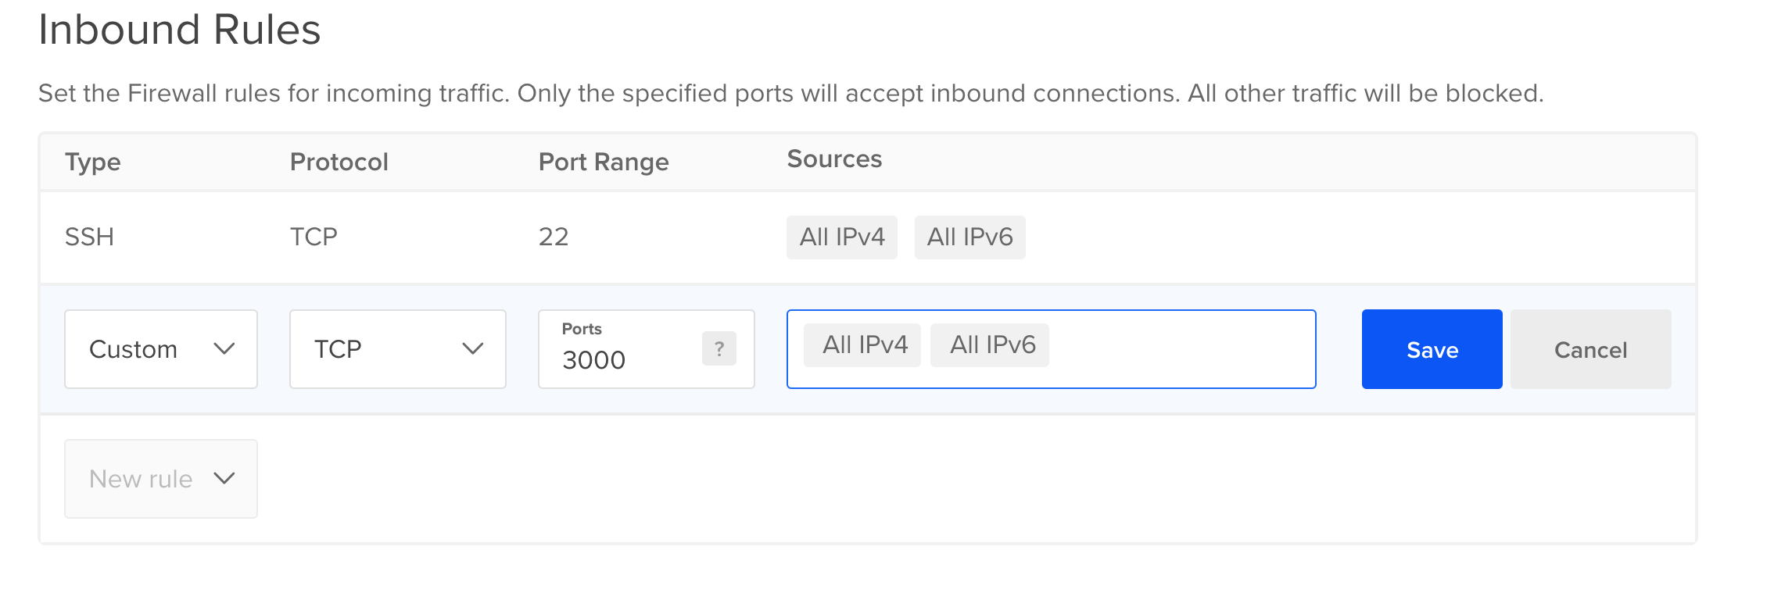Image resolution: width=1792 pixels, height=589 pixels.
Task: Save the new inbound rule
Action: [x=1432, y=349]
